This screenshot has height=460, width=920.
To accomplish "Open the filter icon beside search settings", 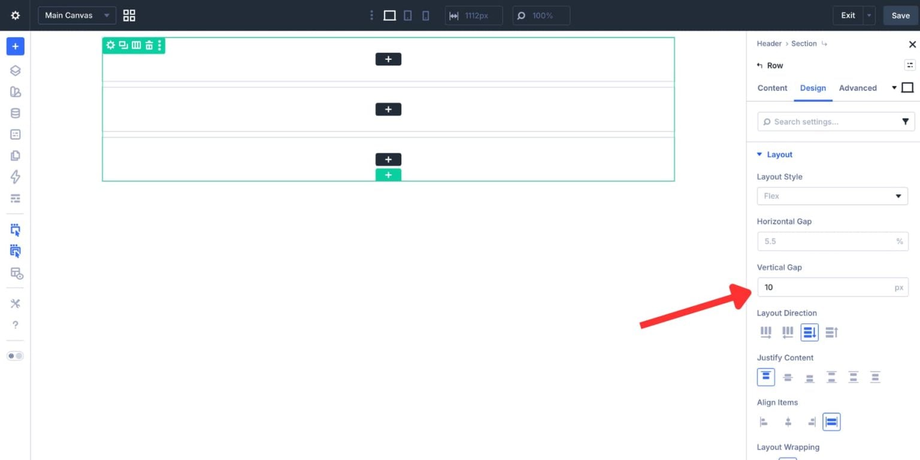I will tap(906, 122).
